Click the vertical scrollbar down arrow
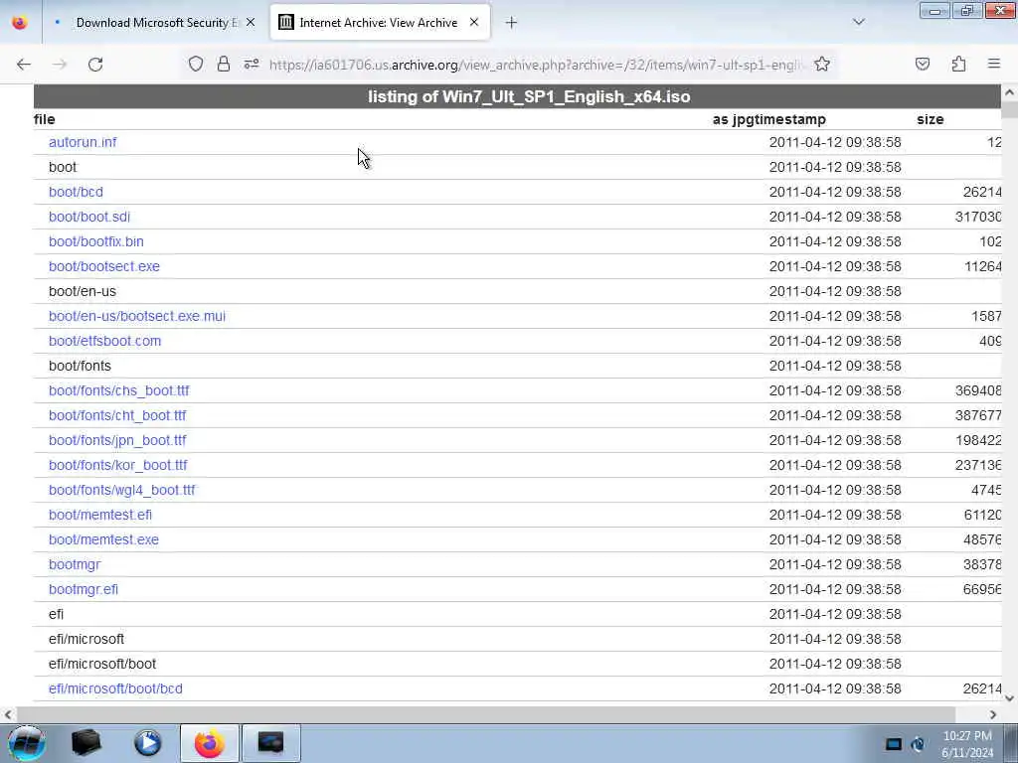The image size is (1018, 763). tap(1010, 698)
